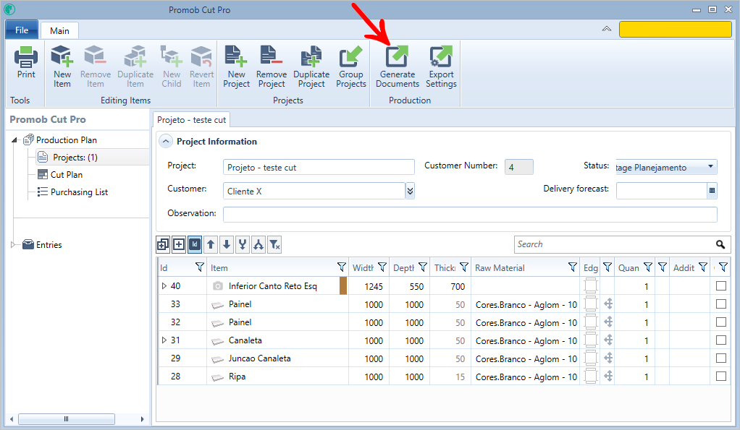The image size is (740, 430).
Task: Click the camera icon beside Inferior Canto Reto Esq
Action: 217,286
